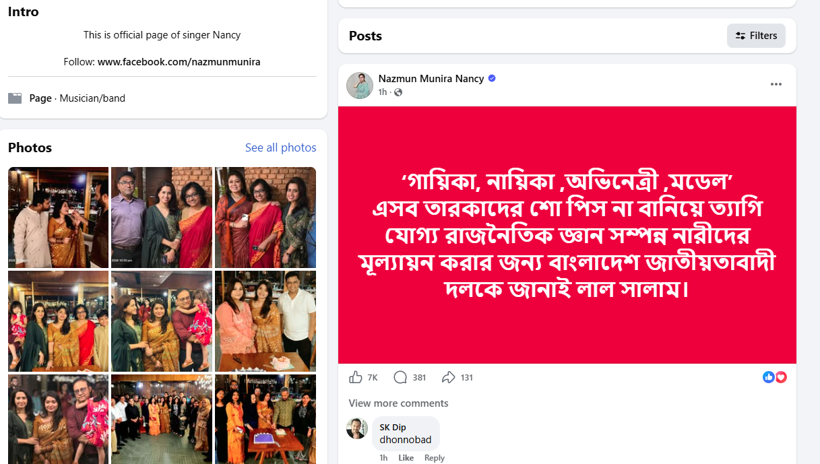Image resolution: width=820 pixels, height=464 pixels.
Task: Expand View more comments
Action: pos(398,403)
